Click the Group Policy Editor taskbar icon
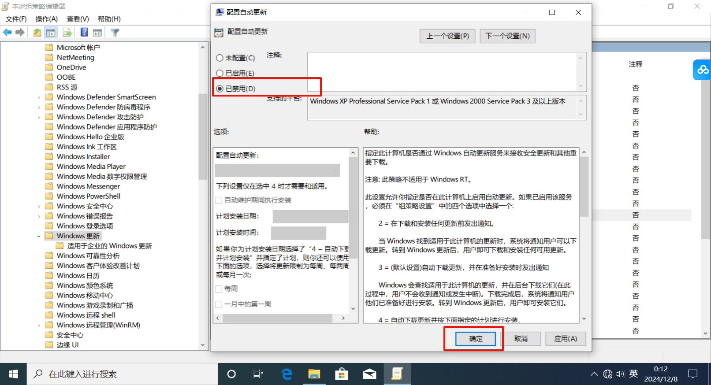Screen dimensions: 711x385 coord(397,374)
